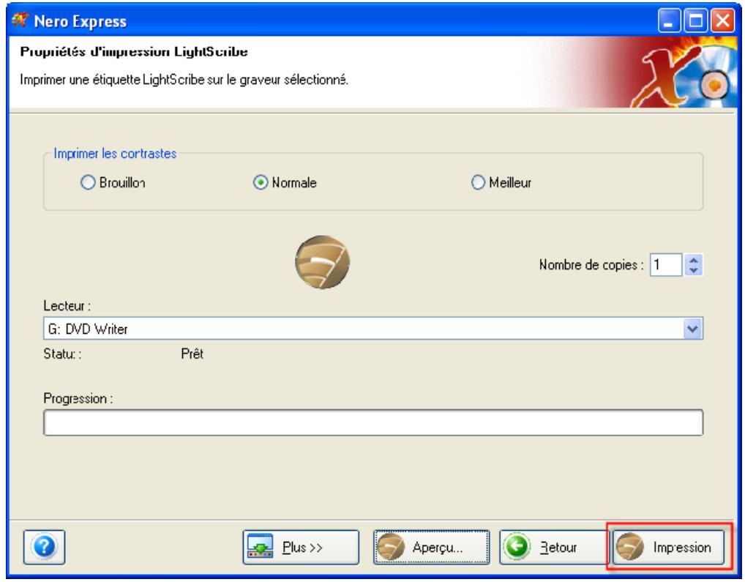
Task: Maximize the Nero Express window
Action: click(695, 21)
